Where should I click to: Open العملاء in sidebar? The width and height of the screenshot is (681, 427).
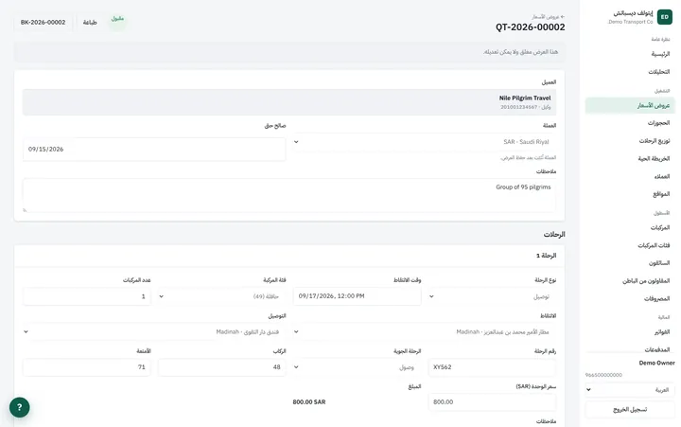pyautogui.click(x=630, y=176)
